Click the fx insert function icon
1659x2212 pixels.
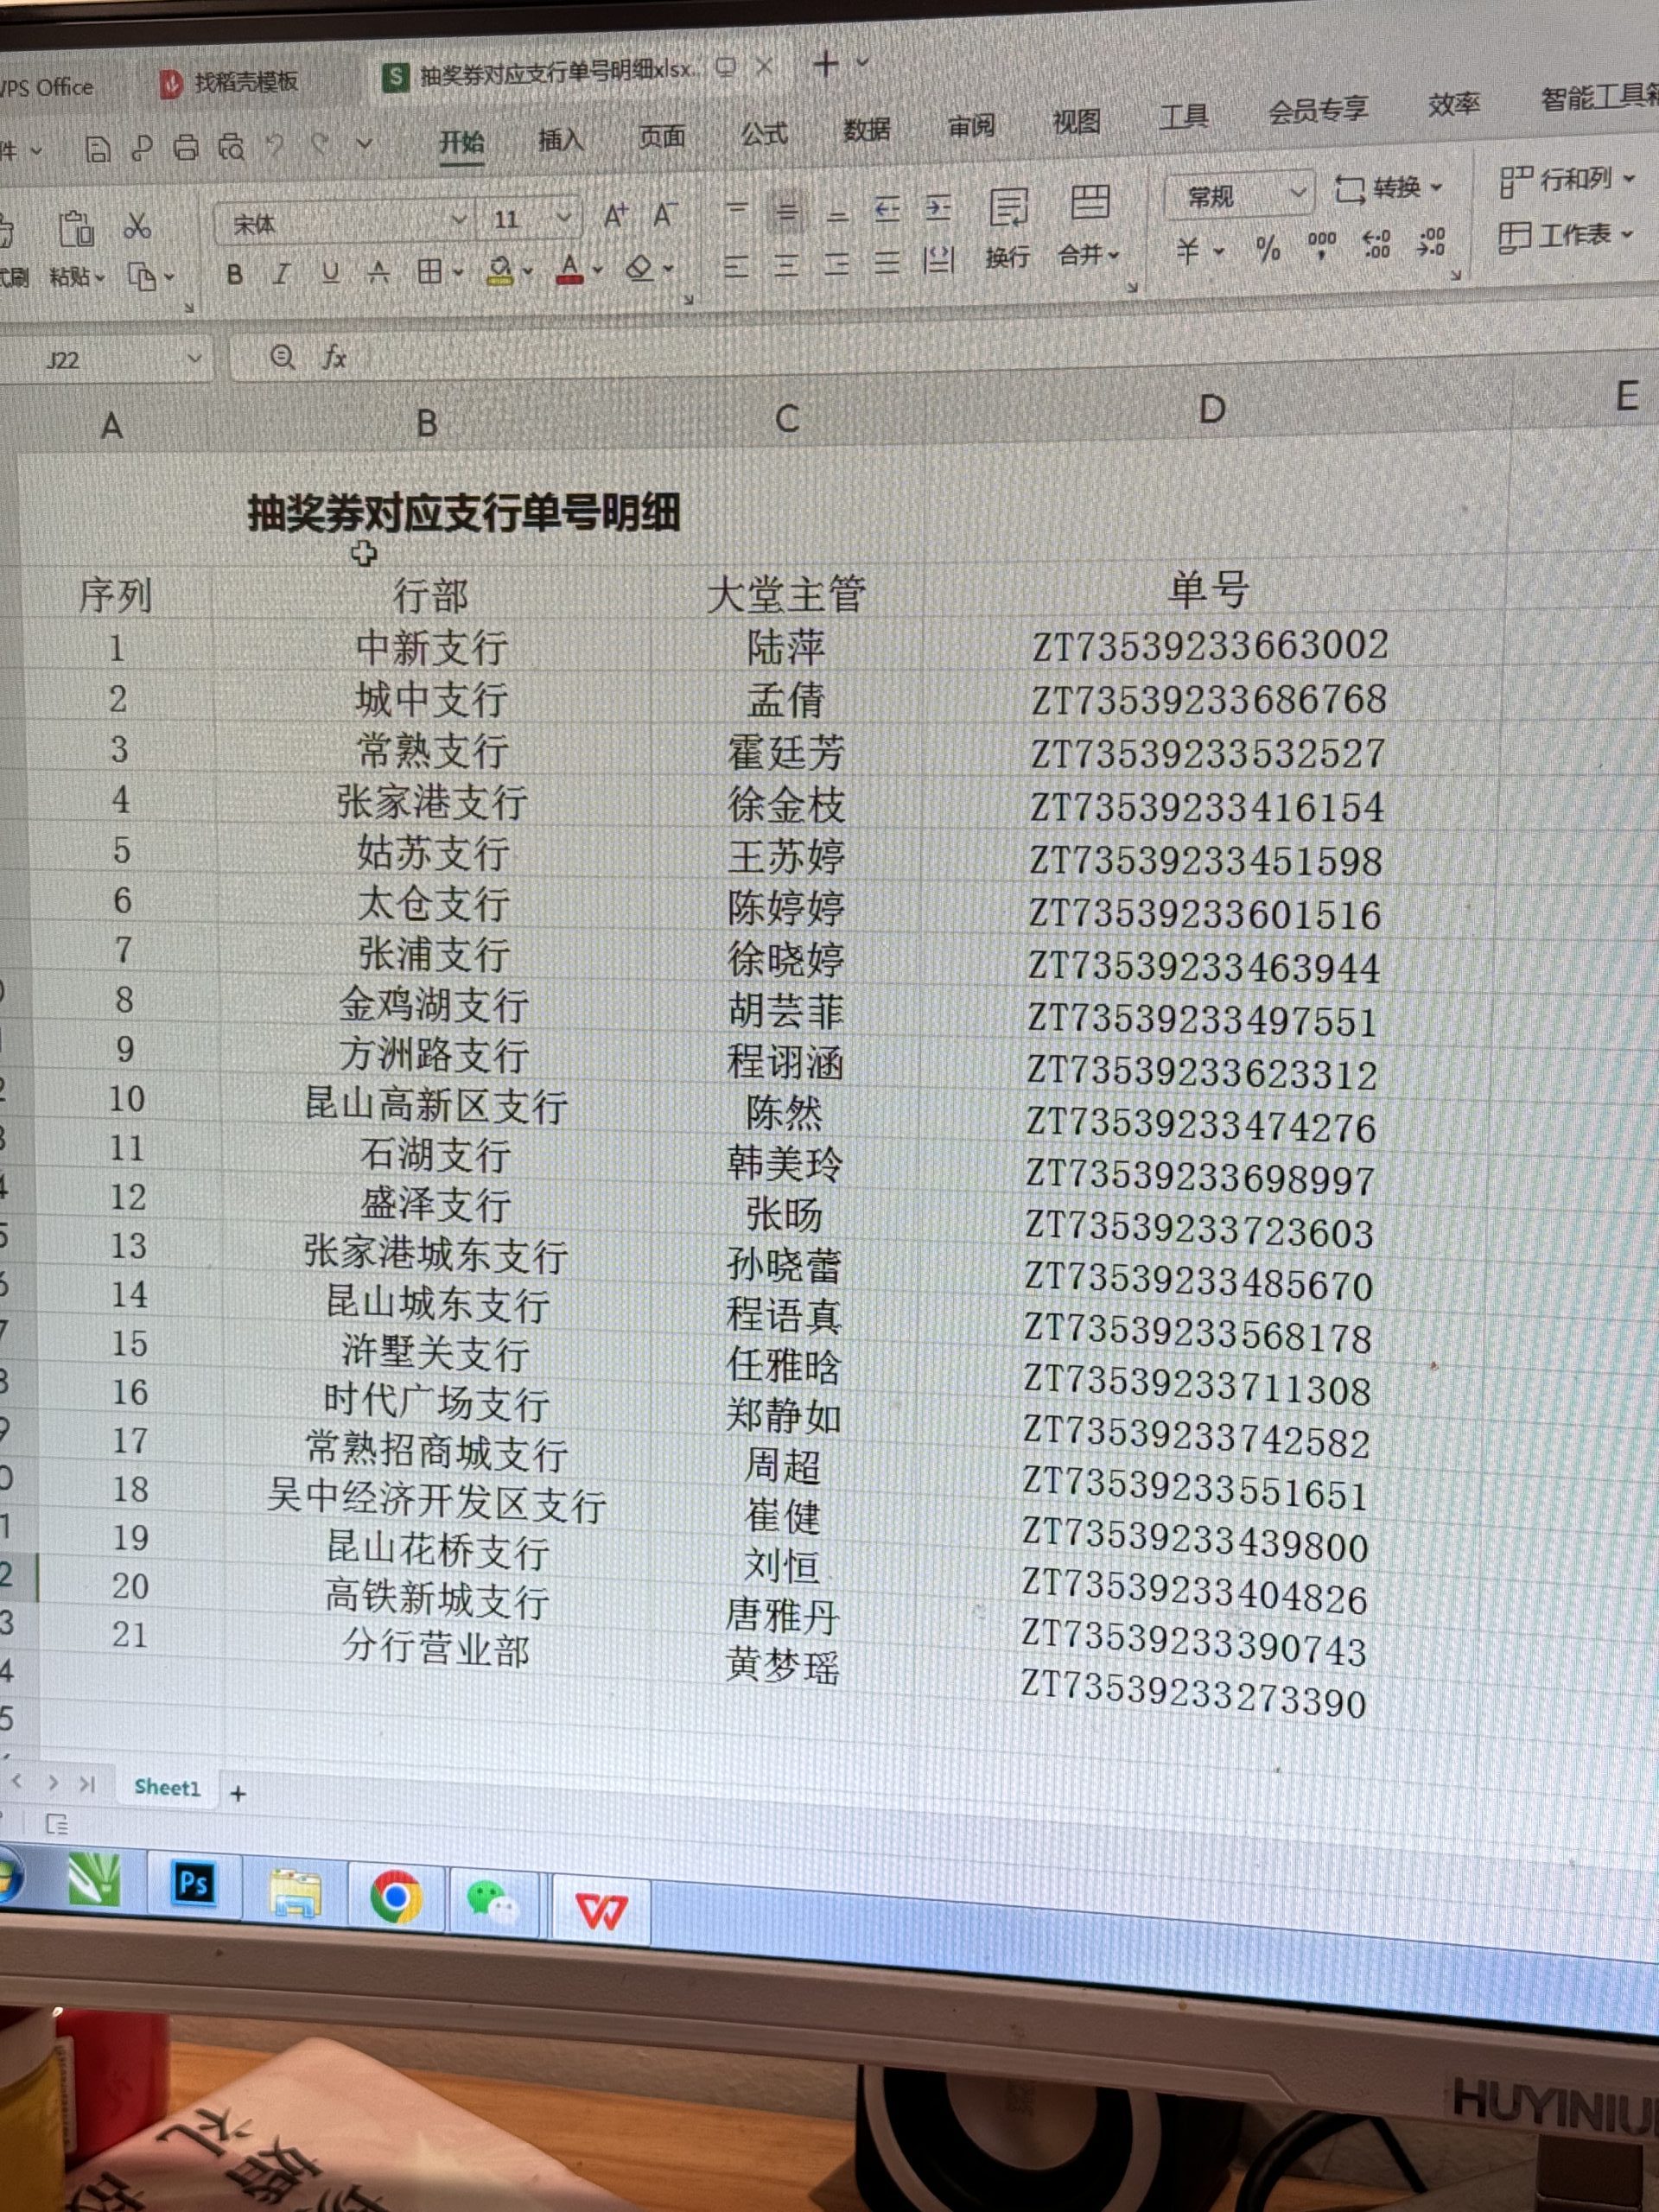coord(334,357)
